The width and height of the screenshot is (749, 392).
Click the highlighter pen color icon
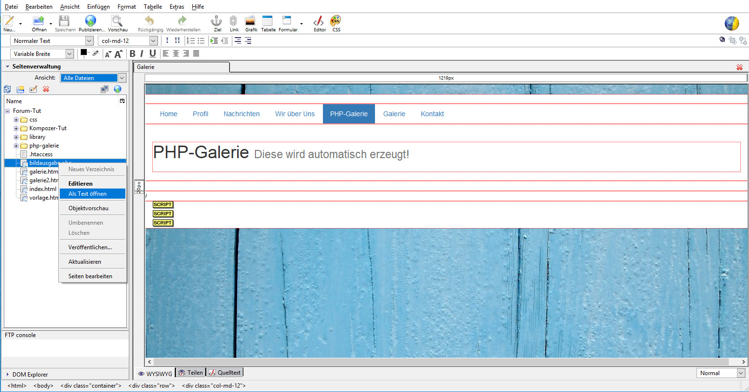(x=95, y=53)
